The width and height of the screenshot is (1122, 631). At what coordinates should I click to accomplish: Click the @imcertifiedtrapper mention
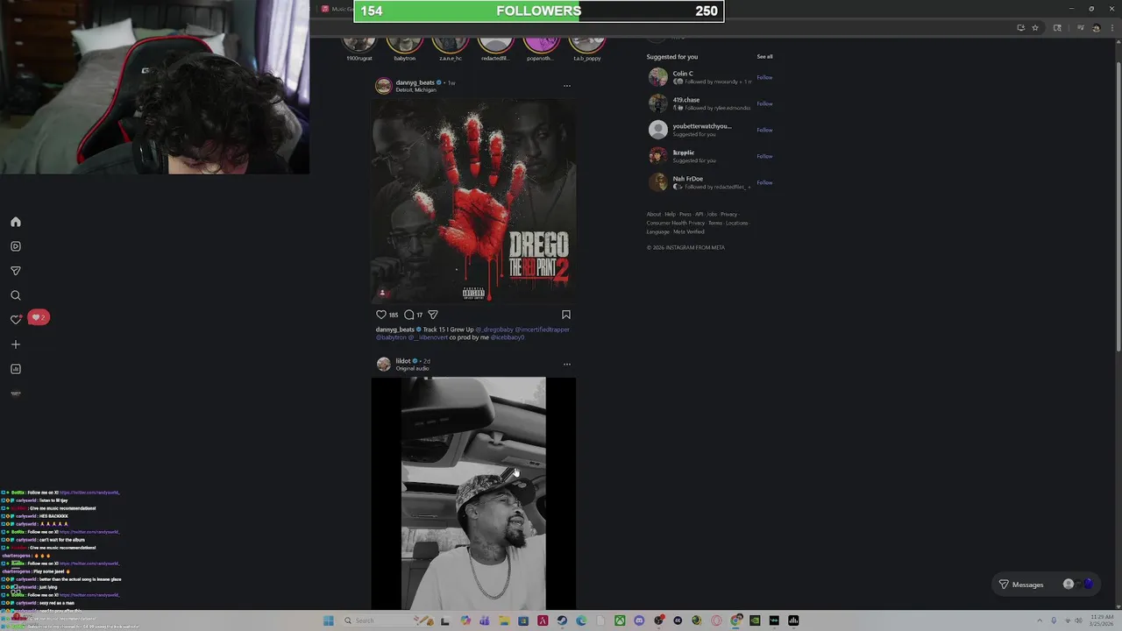(542, 330)
